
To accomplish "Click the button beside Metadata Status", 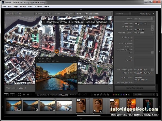I will (152, 33).
